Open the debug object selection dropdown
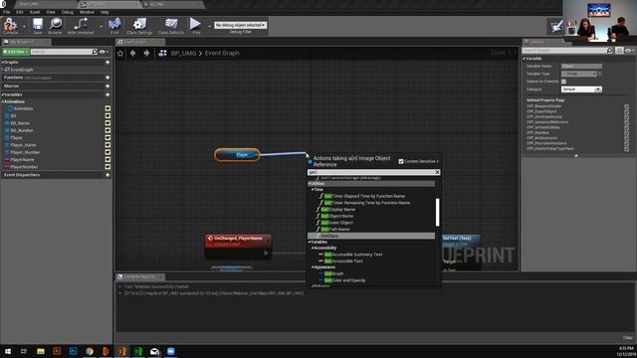 tap(241, 25)
